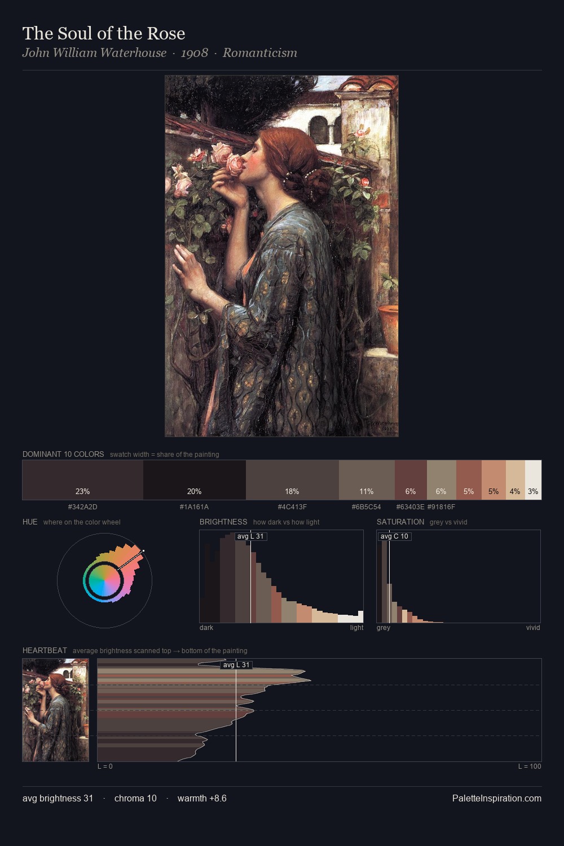Screen dimensions: 564x846
Task: Click the hex code #63403E
Action: pyautogui.click(x=411, y=507)
